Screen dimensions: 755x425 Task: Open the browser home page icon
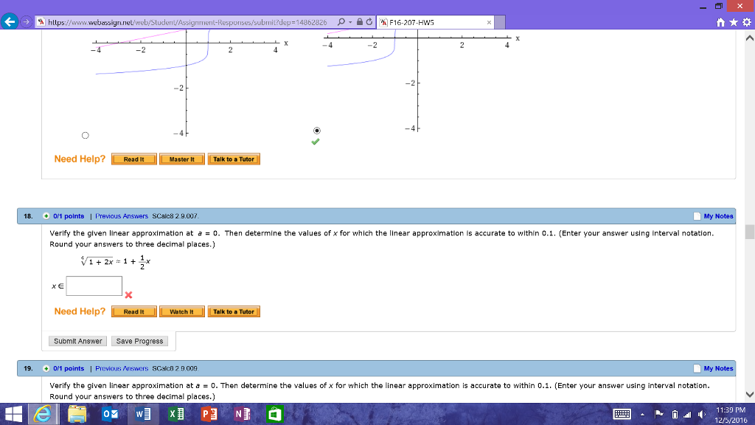[720, 23]
